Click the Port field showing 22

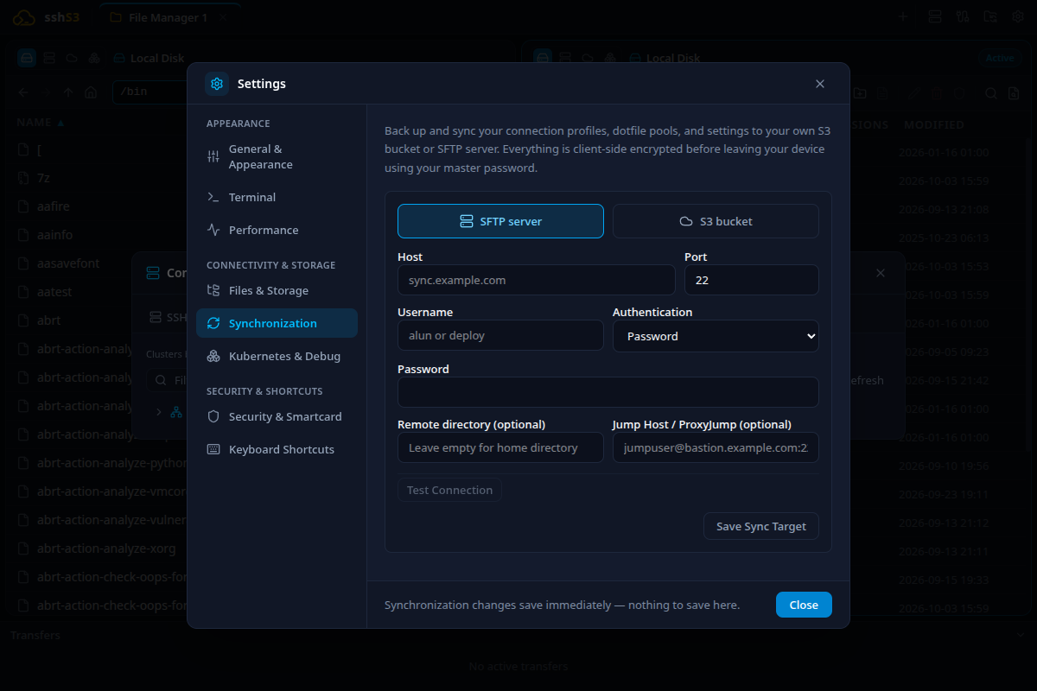click(751, 280)
